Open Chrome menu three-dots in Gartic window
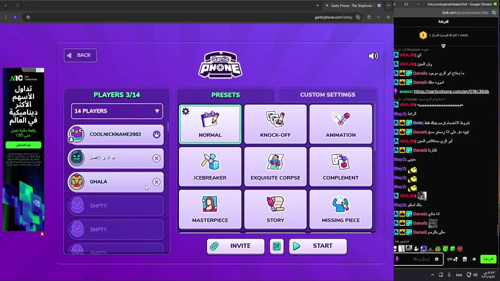Image resolution: width=500 pixels, height=281 pixels. [5, 17]
